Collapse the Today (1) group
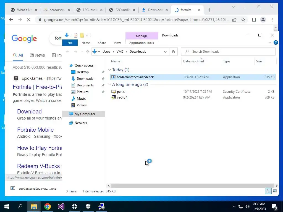Image resolution: width=283 pixels, height=212 pixels. (x=109, y=70)
